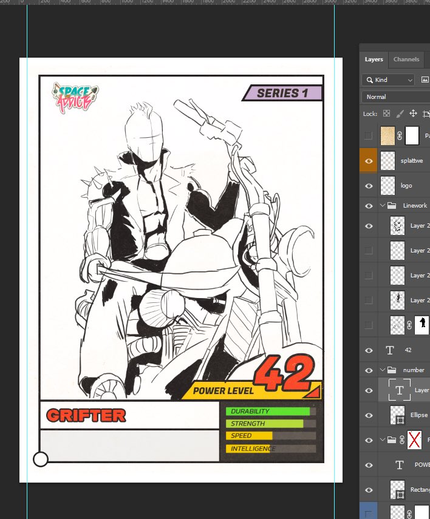
Task: Hide the group with red X mask
Action: tap(369, 440)
